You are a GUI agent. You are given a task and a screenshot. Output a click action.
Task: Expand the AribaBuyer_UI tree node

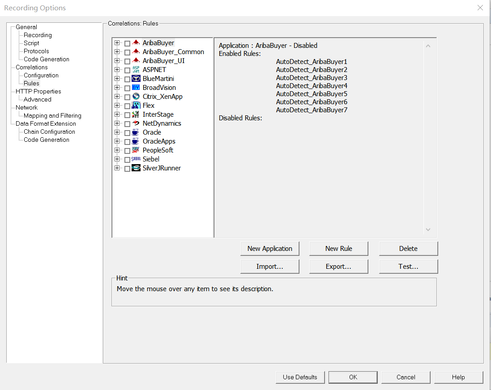[x=117, y=60]
